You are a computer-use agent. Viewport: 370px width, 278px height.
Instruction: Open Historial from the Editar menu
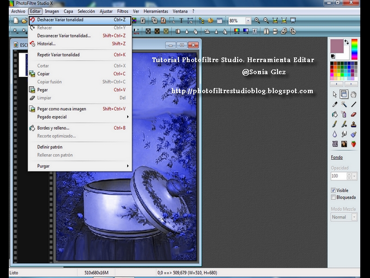click(x=80, y=44)
